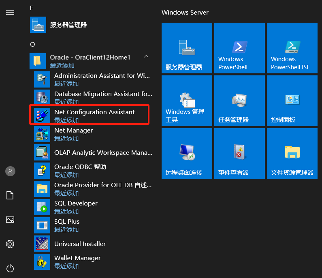322x278 pixels.
Task: Open Database Migration Assistant icon
Action: click(42, 98)
